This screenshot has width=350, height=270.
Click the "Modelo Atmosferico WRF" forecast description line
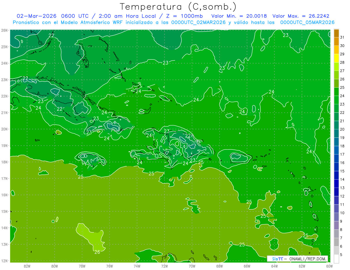[174, 22]
